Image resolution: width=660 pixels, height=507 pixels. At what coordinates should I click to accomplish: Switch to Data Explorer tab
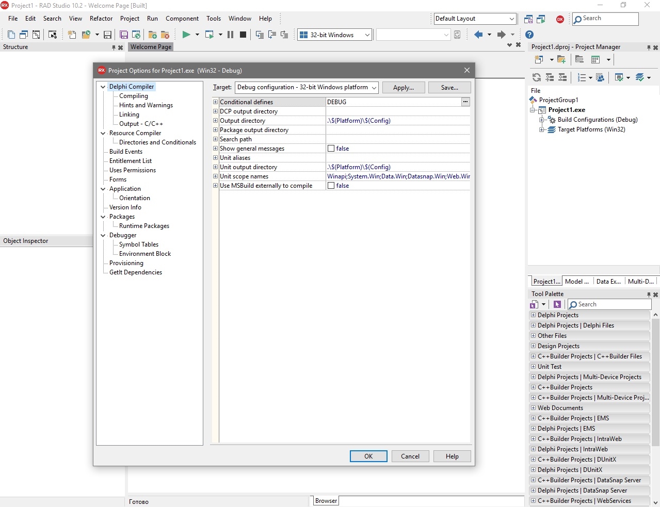point(608,281)
